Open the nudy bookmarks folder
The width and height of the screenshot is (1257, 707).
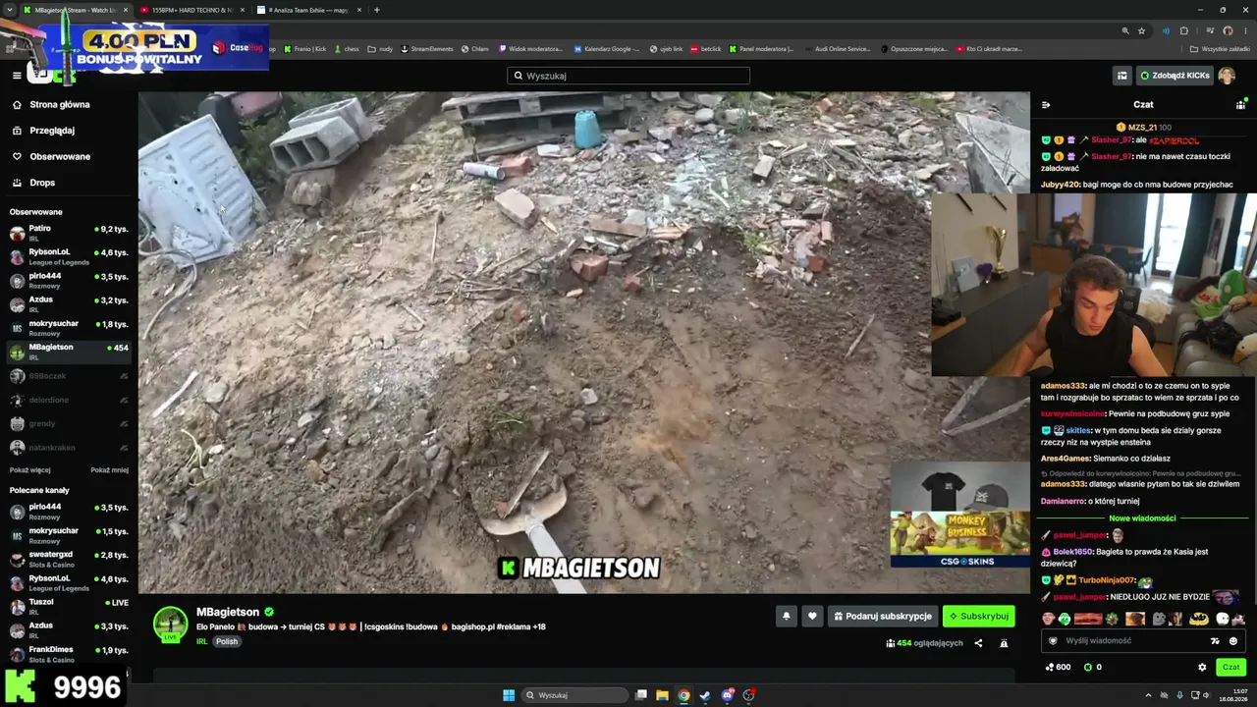[x=381, y=49]
